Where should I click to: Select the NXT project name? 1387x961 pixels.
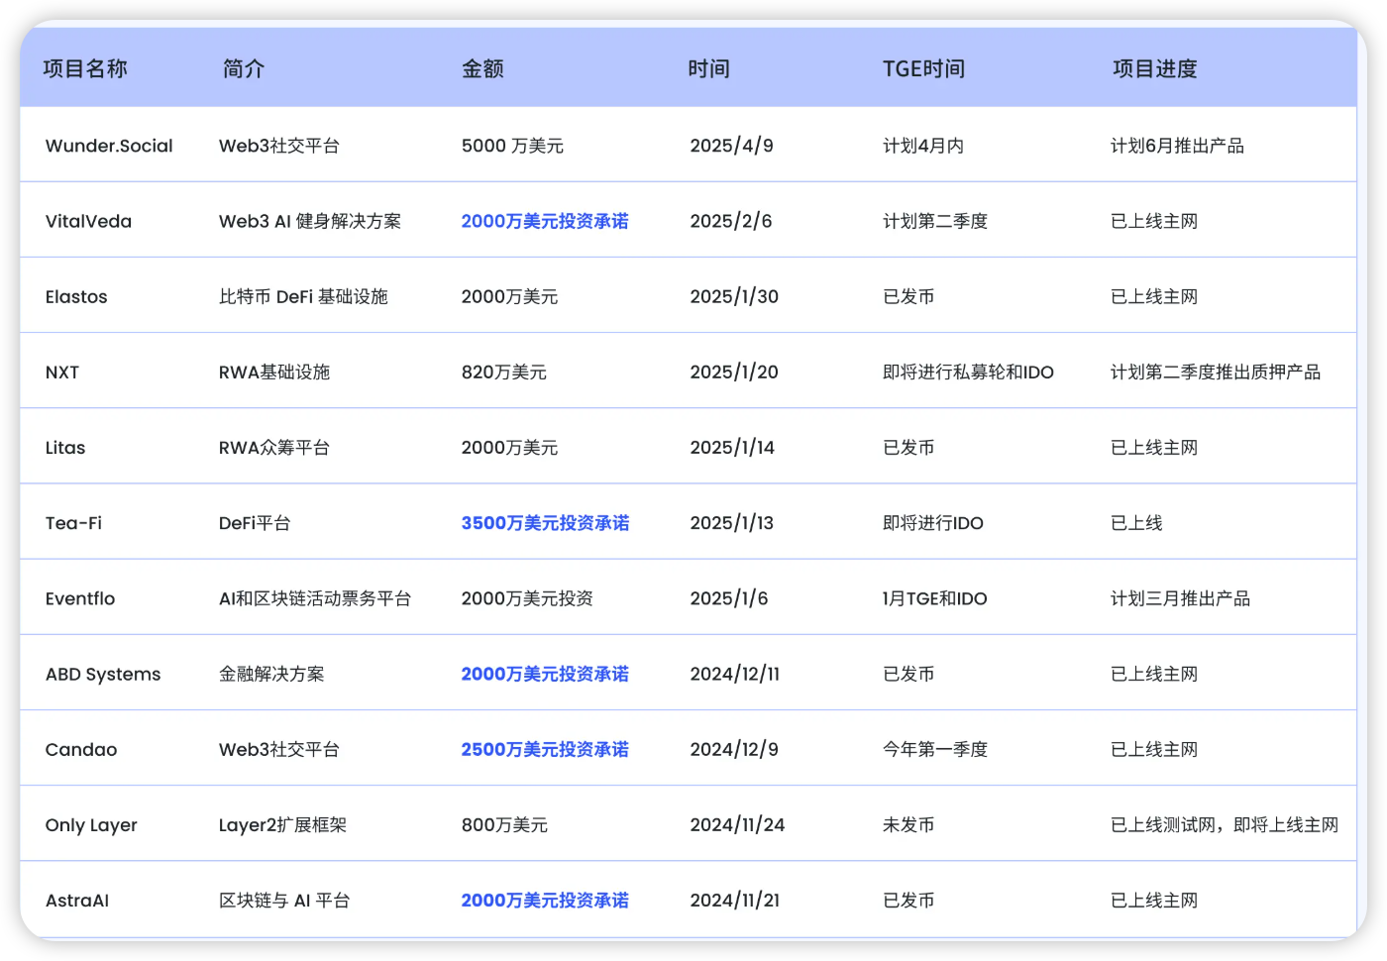coord(61,373)
